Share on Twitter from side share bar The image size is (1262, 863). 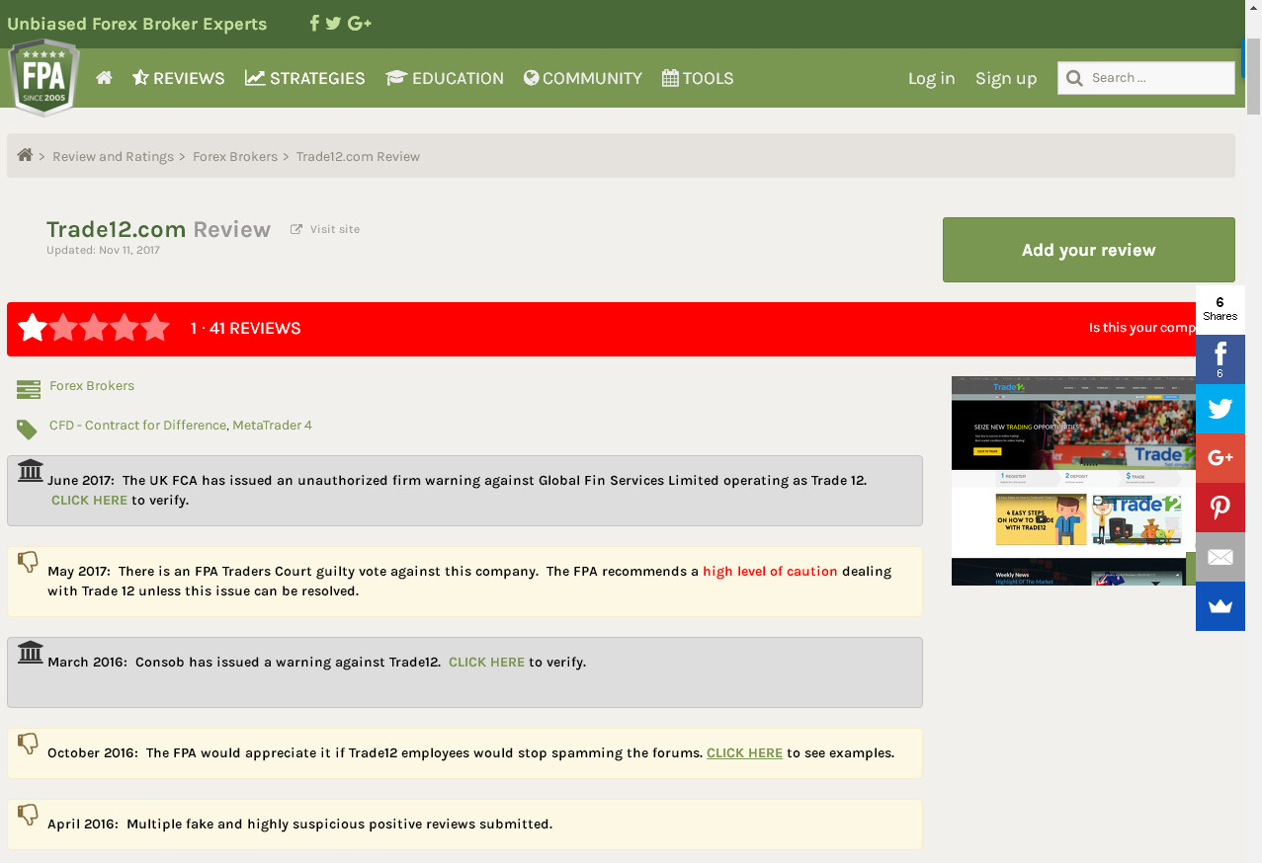pyautogui.click(x=1220, y=409)
